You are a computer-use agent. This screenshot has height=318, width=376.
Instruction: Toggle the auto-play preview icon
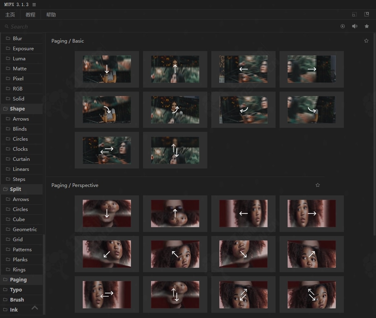(343, 26)
